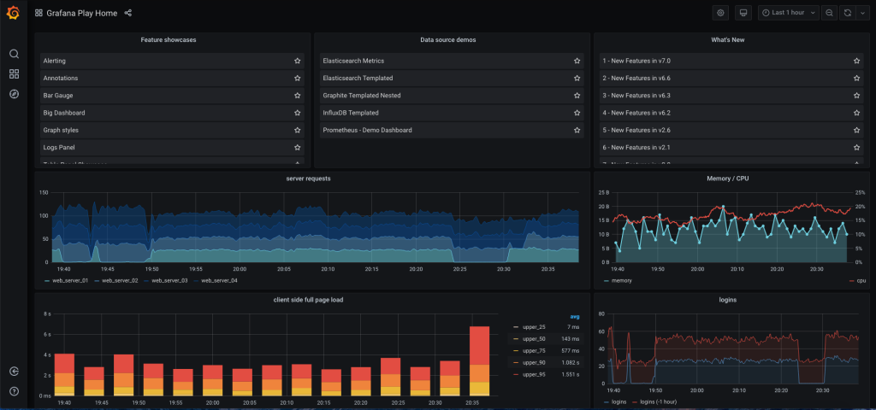Share dashboard via the share icon
The image size is (876, 410).
click(x=128, y=13)
